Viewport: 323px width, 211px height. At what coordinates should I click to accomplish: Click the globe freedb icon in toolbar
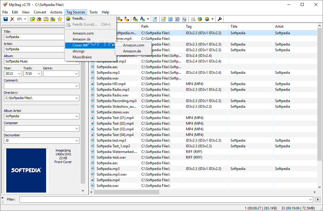200,19
